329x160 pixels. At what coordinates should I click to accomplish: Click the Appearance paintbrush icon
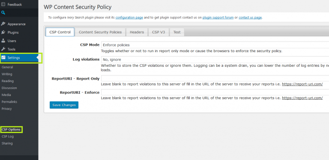(3, 24)
